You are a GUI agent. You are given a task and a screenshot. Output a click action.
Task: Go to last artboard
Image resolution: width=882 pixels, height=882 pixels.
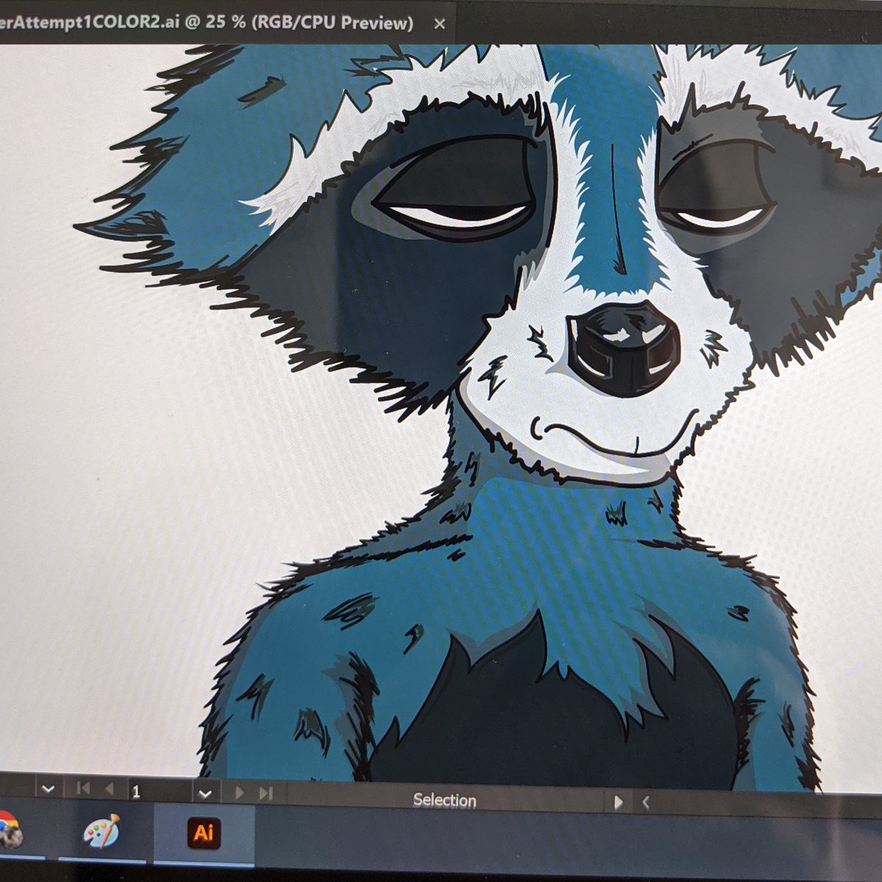pos(266,794)
